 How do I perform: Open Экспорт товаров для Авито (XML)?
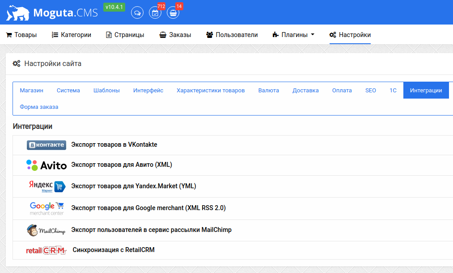122,165
